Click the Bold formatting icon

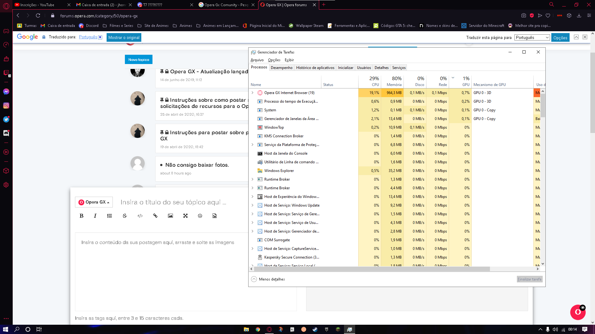[x=81, y=216]
